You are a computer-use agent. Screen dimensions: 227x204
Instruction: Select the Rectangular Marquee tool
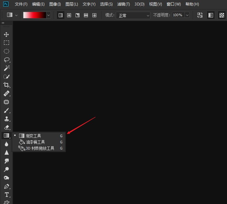click(x=6, y=43)
